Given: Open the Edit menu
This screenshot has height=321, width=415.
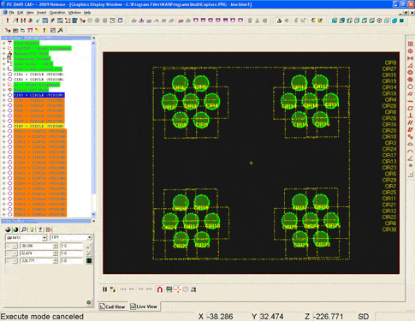Looking at the screenshot, I should pos(21,13).
